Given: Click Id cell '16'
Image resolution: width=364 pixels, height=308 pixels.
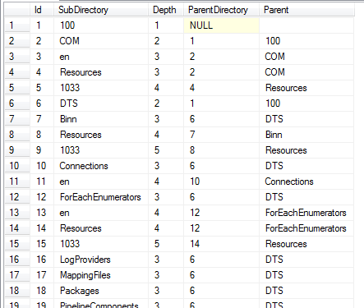Looking at the screenshot, I should 42,260.
